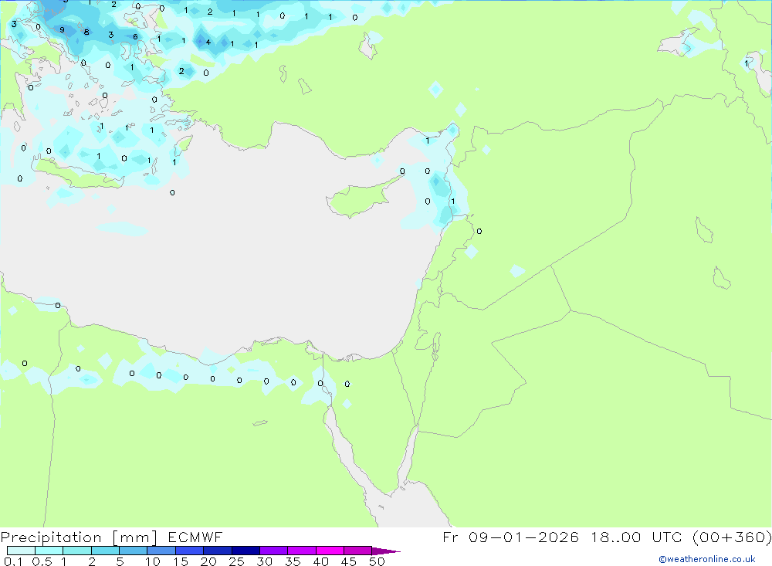Screen dimensions: 772x566
Task: Pick the legend swatch between 5 and 10
Action: click(134, 551)
